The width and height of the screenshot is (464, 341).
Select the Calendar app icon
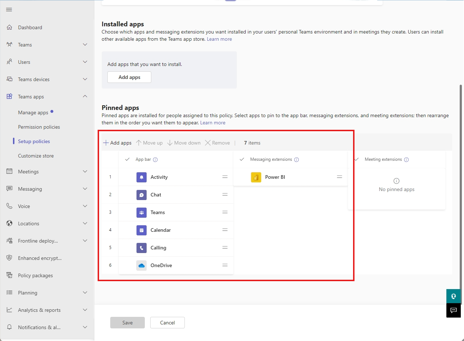coord(141,230)
